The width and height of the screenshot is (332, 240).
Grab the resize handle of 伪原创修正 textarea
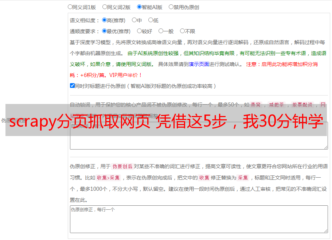pos(326,231)
